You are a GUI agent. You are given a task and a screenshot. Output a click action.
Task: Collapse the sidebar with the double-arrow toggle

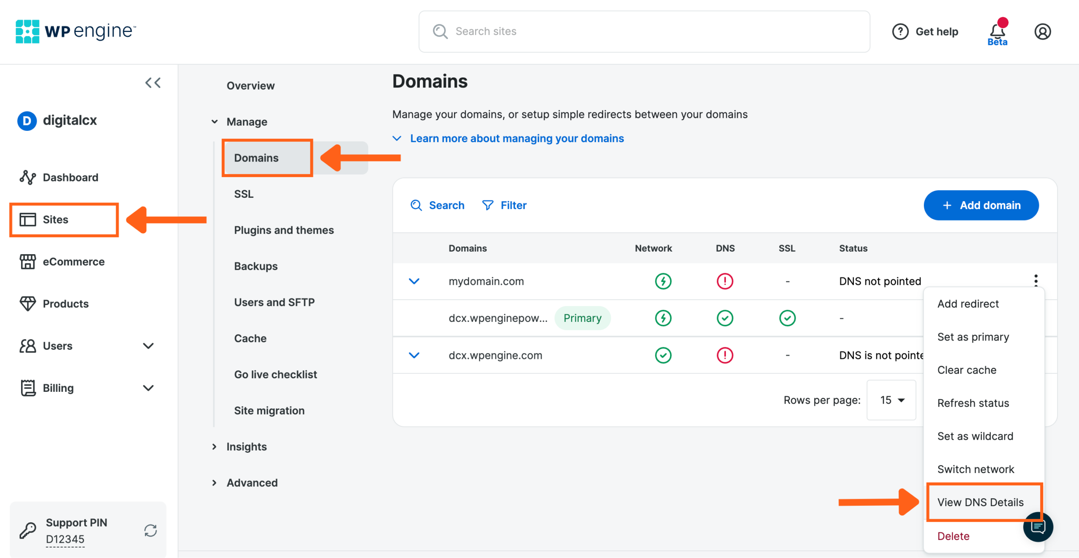point(153,82)
